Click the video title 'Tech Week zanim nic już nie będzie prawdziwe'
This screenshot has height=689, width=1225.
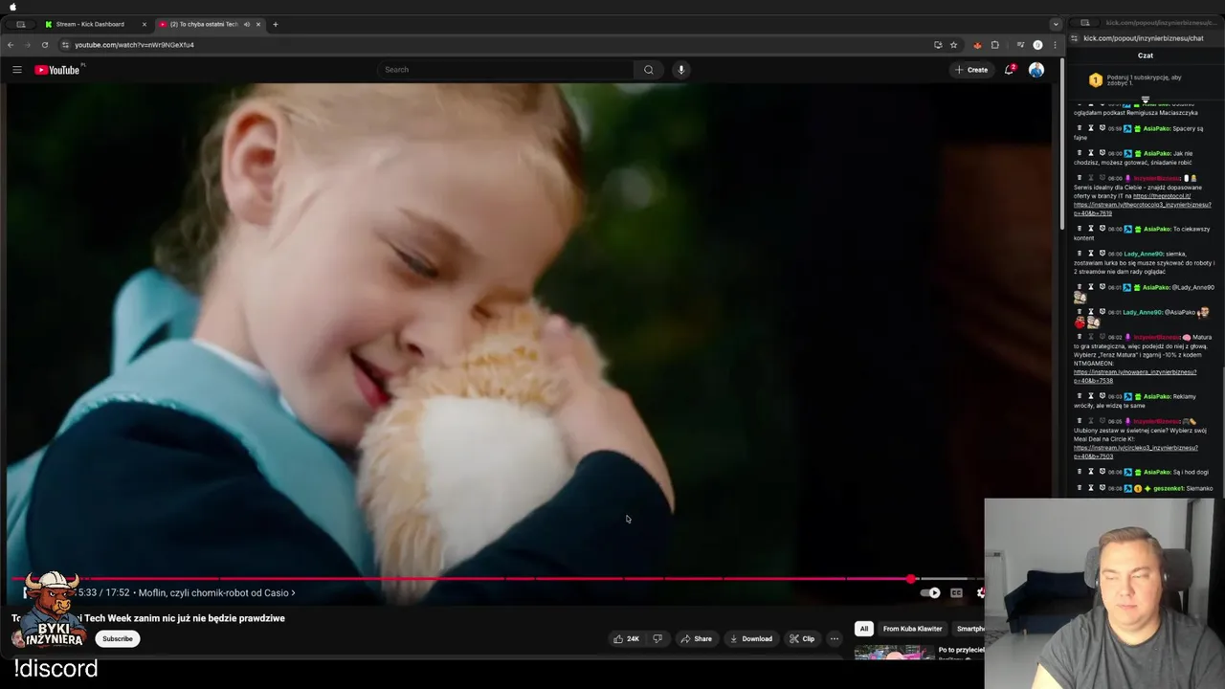[x=184, y=618]
